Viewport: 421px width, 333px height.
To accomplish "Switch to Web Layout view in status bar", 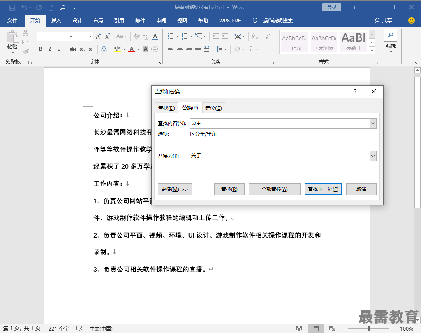I will [x=332, y=328].
